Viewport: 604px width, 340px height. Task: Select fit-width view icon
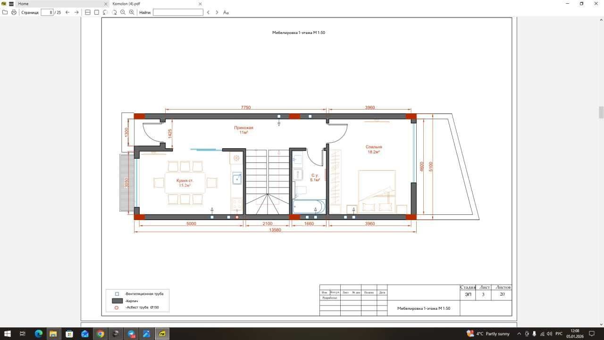click(x=88, y=12)
